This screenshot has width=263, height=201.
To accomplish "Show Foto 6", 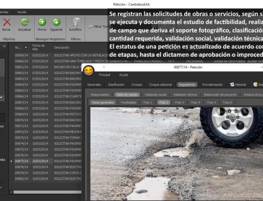I will click(x=227, y=102).
